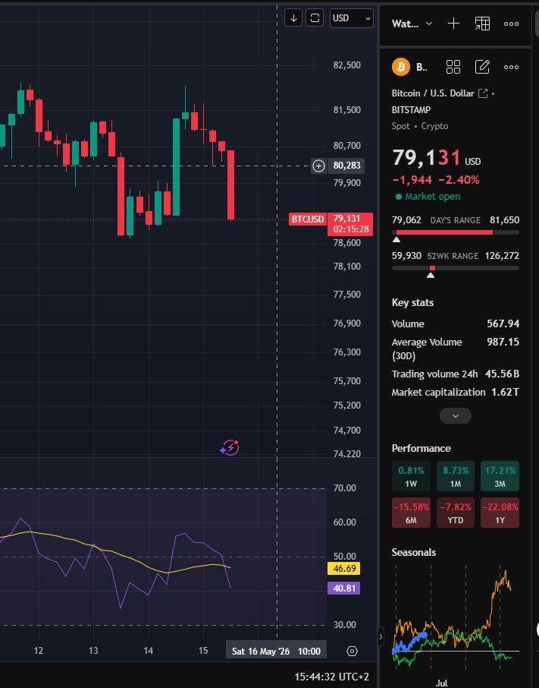Select the YTD performance tile
539x688 pixels.
click(456, 513)
